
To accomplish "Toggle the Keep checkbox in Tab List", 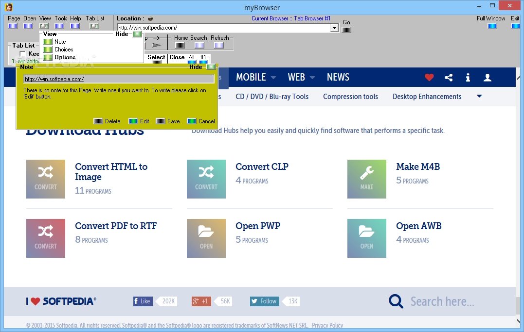I will click(x=23, y=54).
